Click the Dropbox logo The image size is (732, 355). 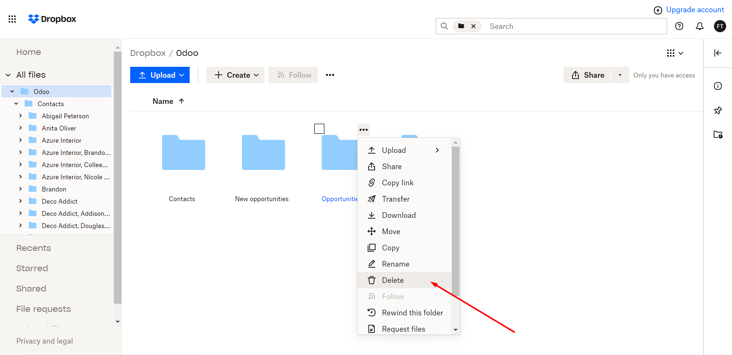52,19
